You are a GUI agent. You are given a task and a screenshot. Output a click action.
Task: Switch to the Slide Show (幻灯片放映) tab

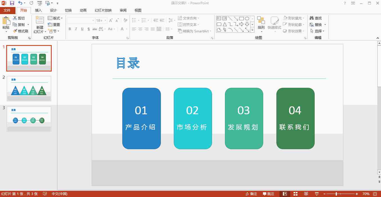103,10
